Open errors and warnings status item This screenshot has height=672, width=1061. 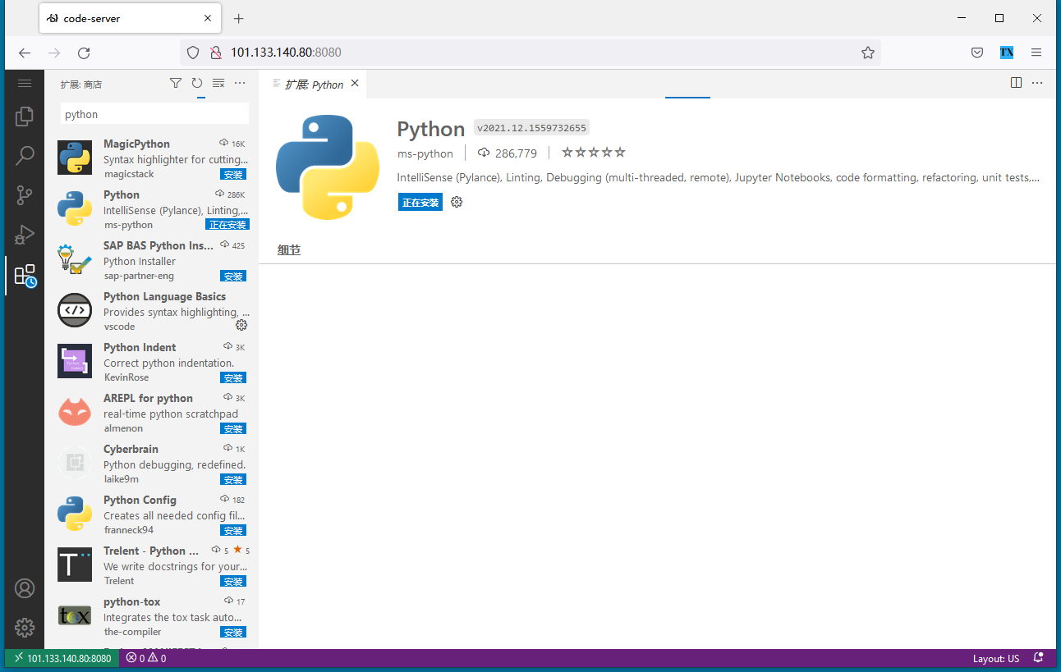[146, 658]
